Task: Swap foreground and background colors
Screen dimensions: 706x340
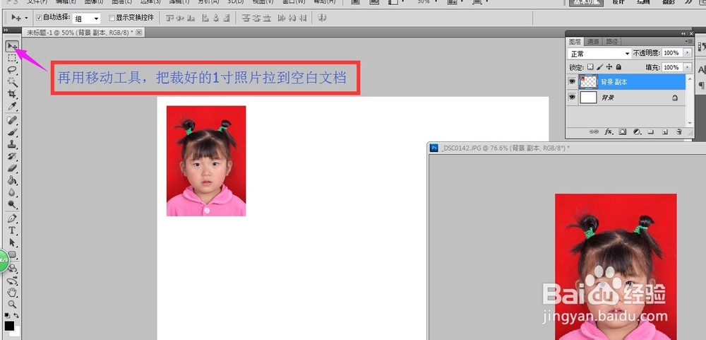Action: click(16, 315)
